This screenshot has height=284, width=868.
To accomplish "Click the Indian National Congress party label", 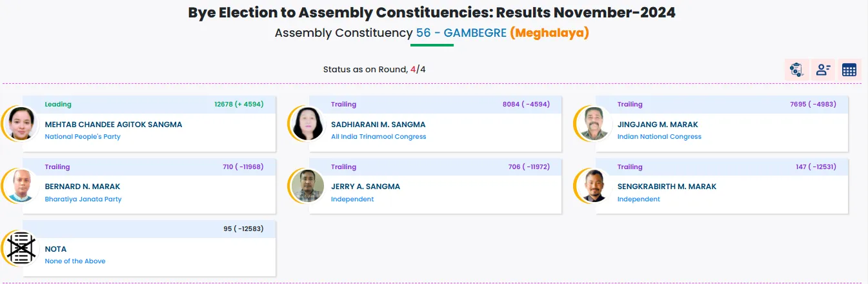I will pos(660,137).
